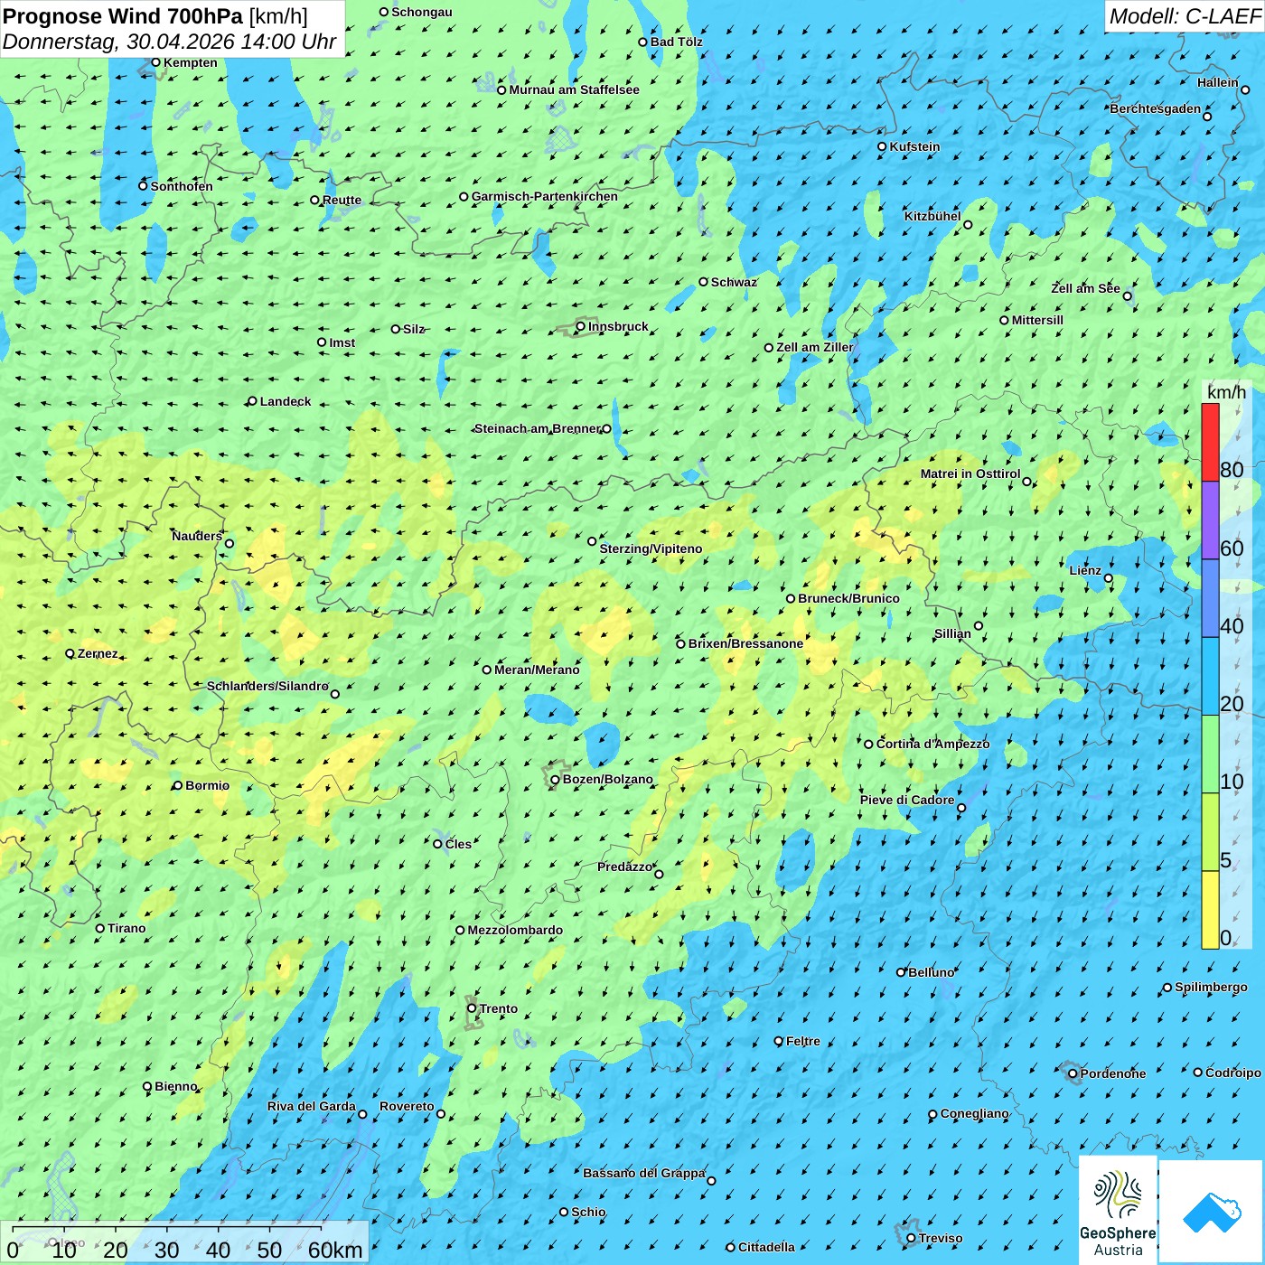The height and width of the screenshot is (1265, 1265).
Task: Click the "Reutte" town label
Action: coord(342,200)
